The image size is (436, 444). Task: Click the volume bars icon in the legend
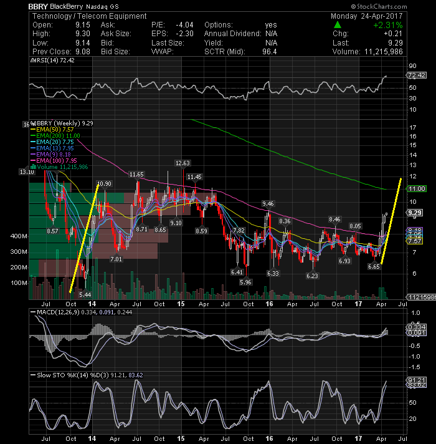pos(34,166)
